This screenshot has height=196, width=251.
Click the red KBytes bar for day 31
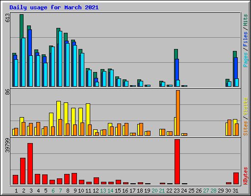coord(236,178)
